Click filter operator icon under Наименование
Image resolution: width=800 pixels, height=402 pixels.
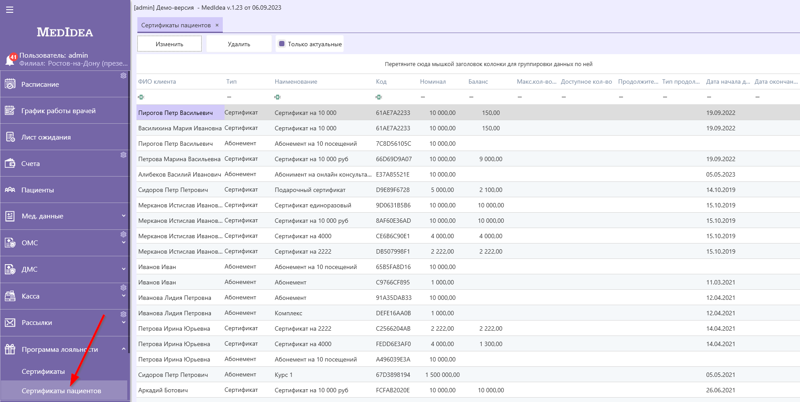click(278, 97)
